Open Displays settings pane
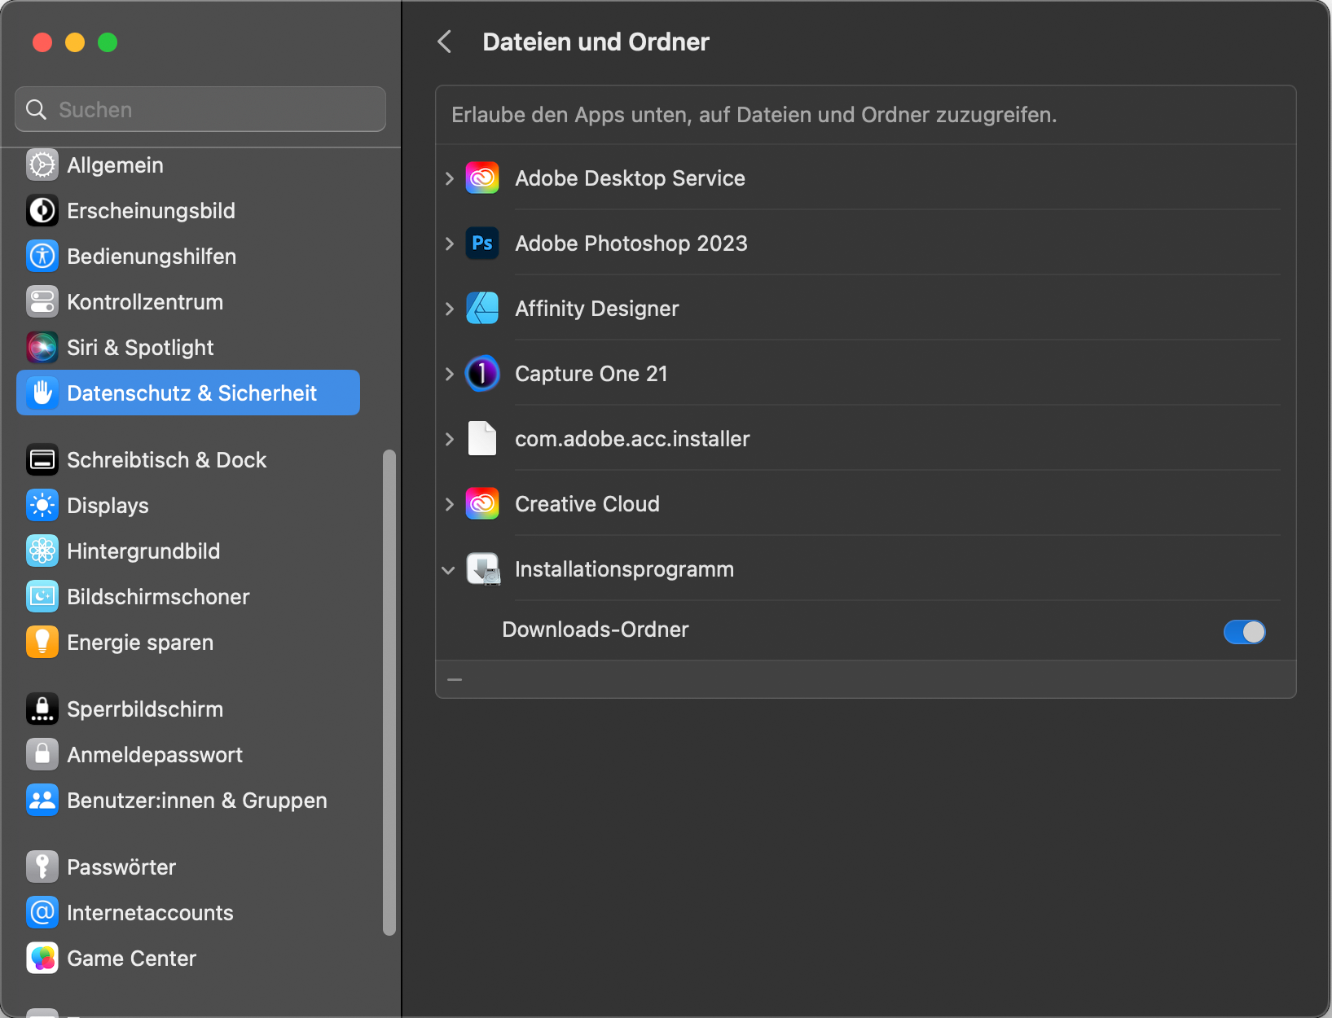 pyautogui.click(x=188, y=506)
